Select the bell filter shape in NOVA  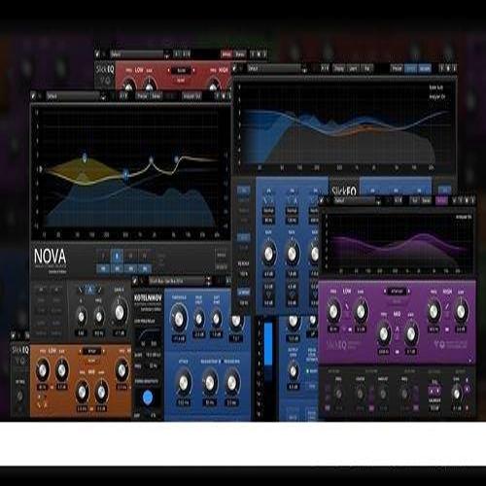tap(89, 290)
